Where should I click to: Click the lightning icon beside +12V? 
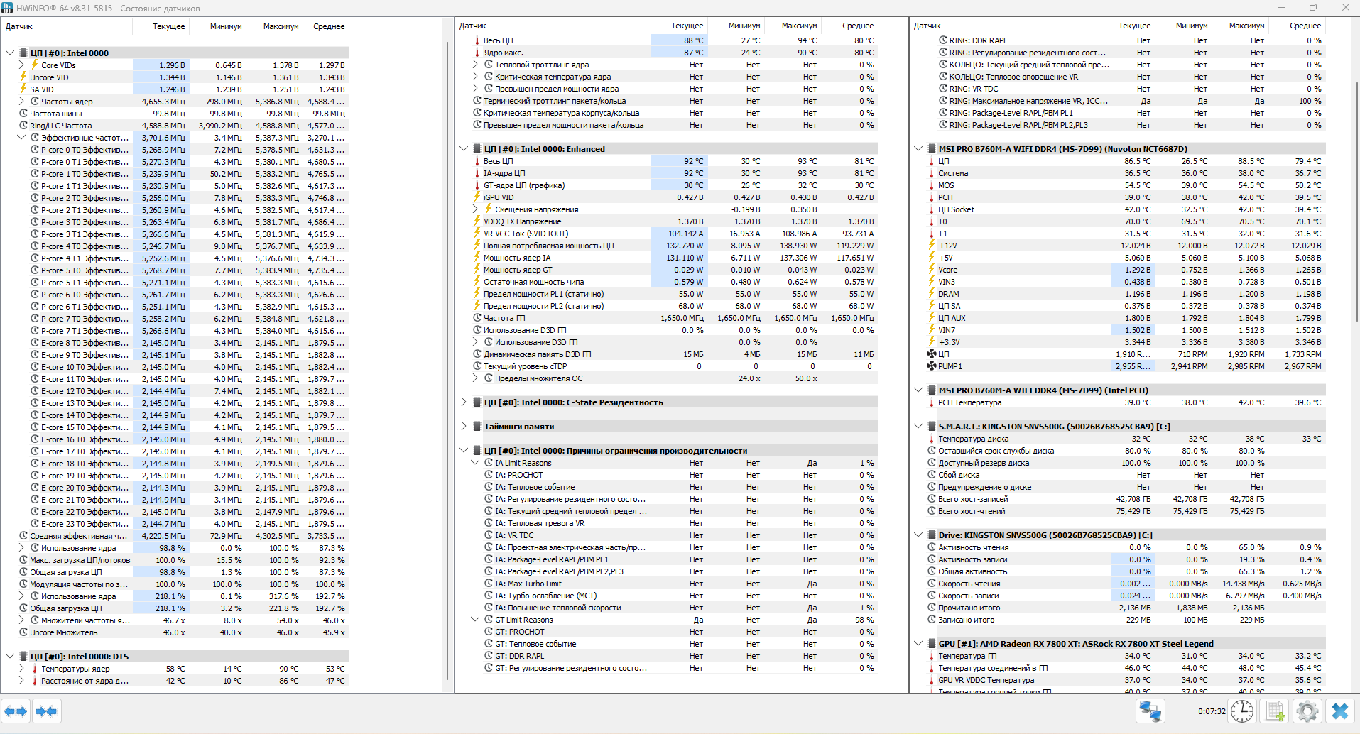click(x=932, y=246)
